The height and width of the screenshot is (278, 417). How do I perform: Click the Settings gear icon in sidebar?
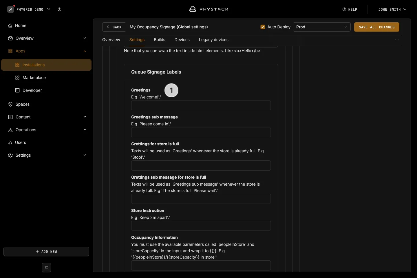tap(10, 155)
